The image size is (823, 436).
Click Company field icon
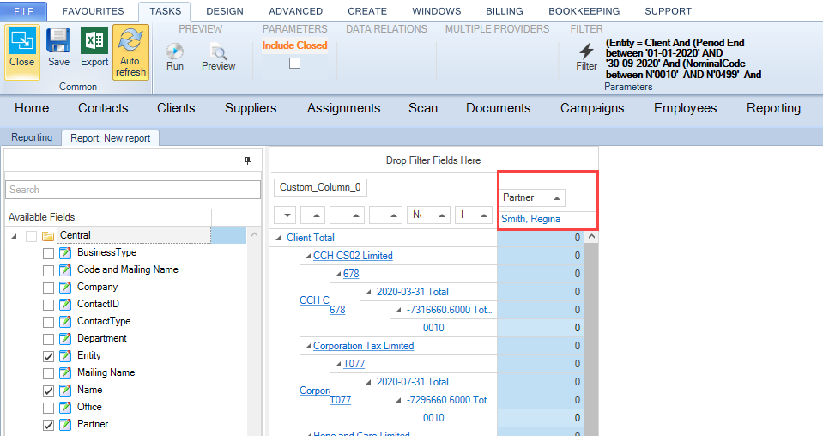tap(65, 287)
